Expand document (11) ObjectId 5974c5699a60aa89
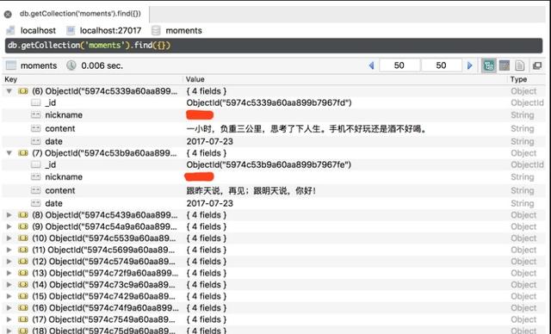This screenshot has width=551, height=334. tap(9, 250)
